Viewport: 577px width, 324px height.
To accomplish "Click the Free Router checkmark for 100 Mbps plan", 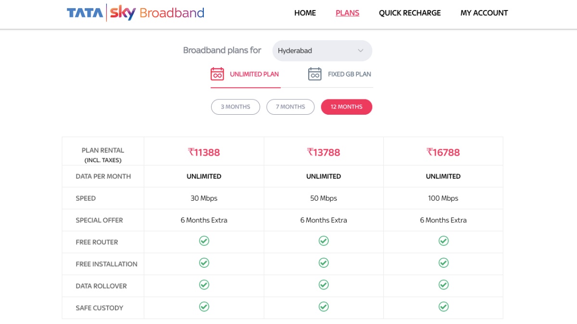I will coord(443,241).
